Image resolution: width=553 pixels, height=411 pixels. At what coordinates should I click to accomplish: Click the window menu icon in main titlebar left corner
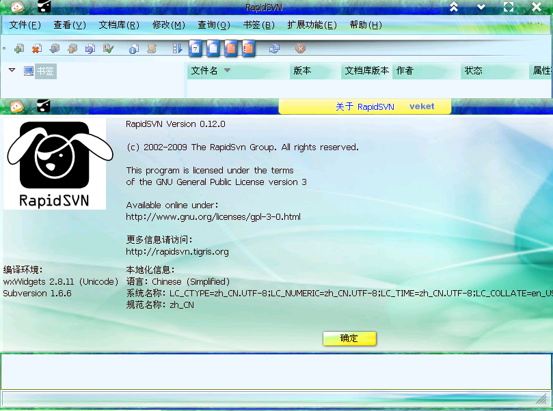(17, 6)
